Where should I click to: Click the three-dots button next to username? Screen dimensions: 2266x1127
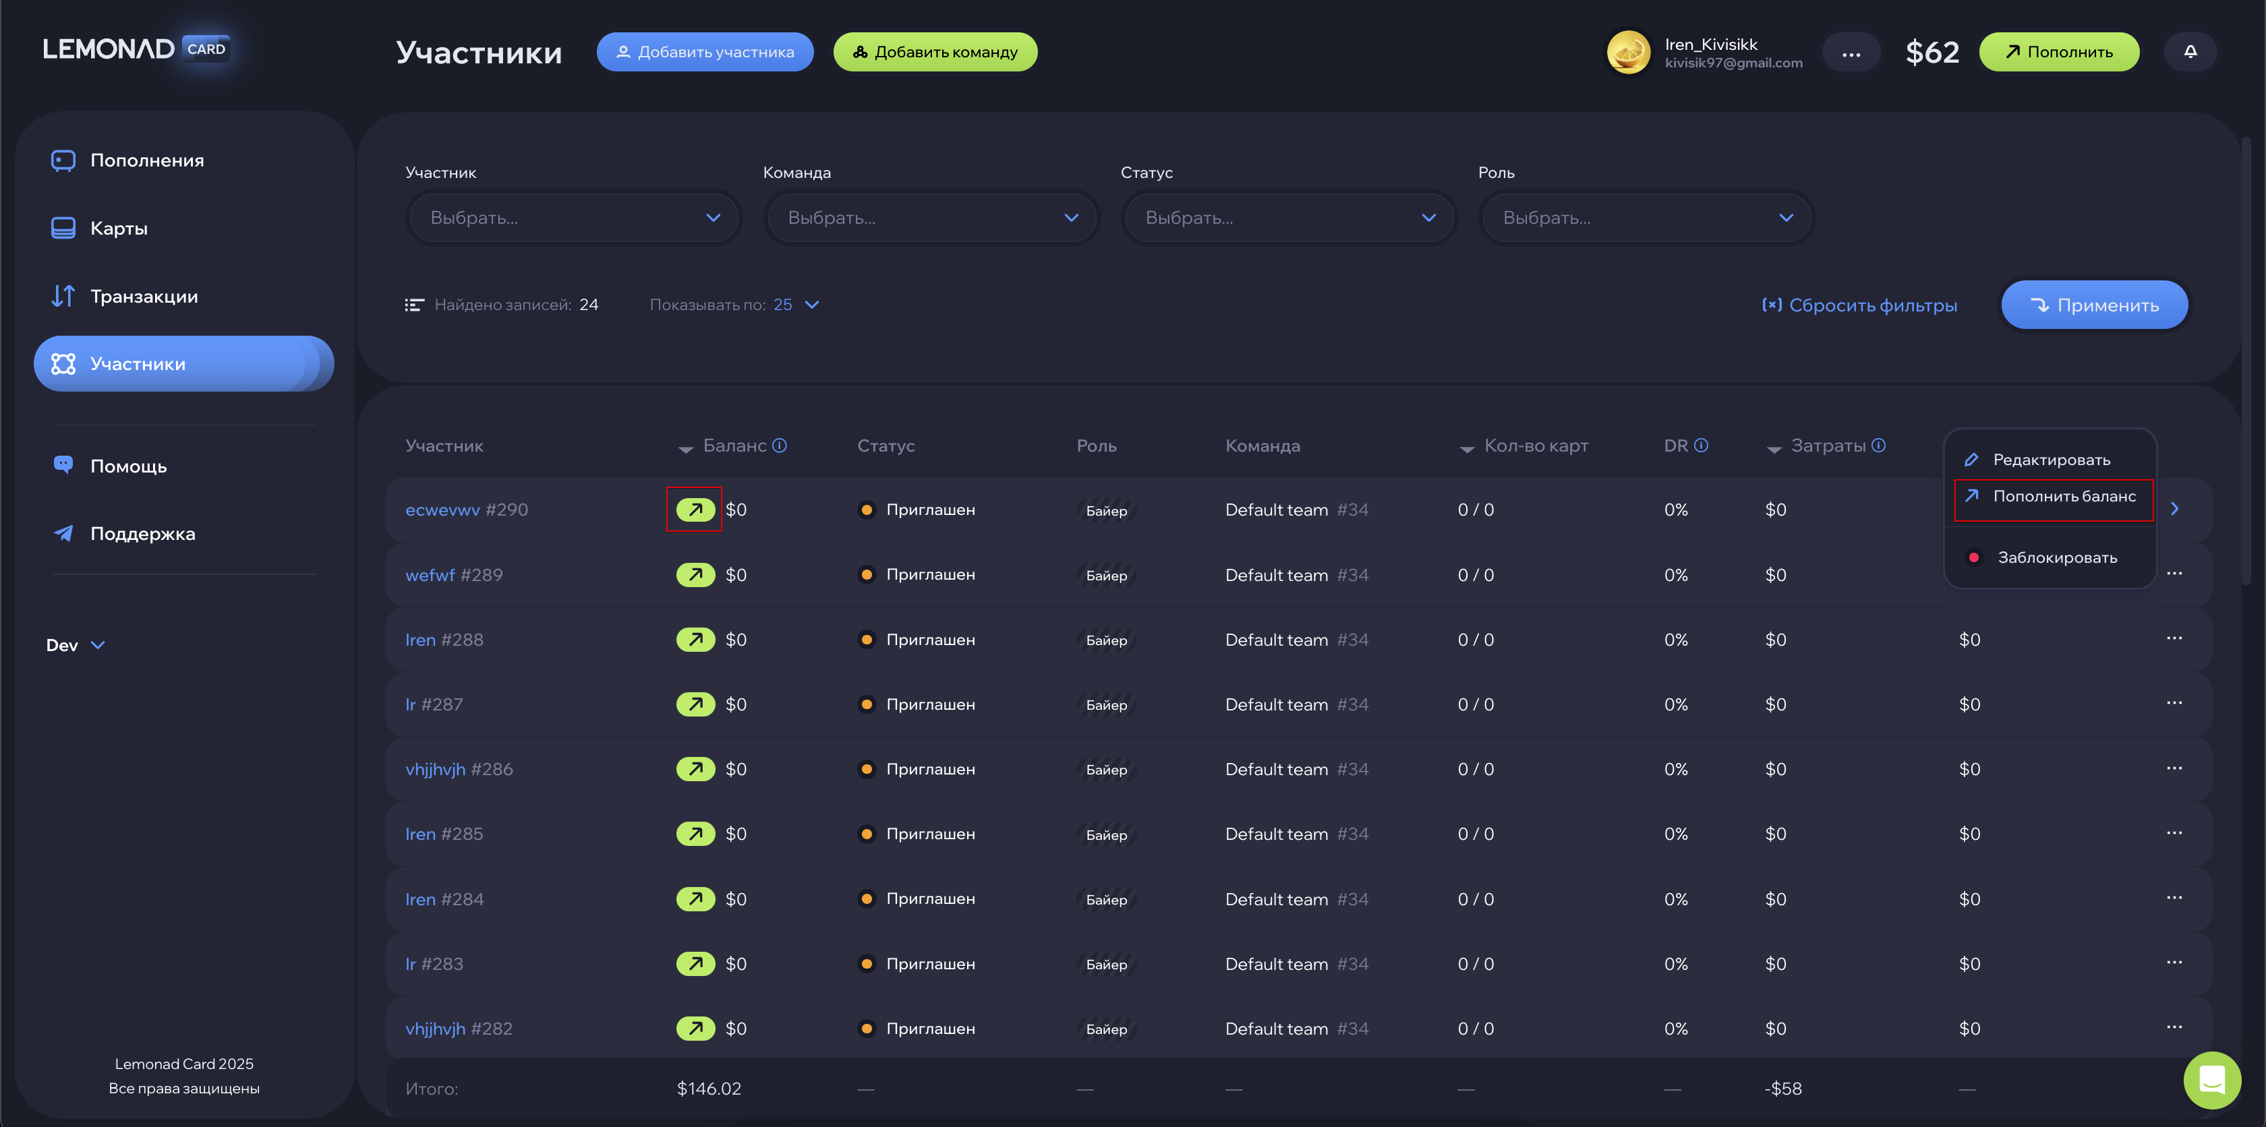click(1851, 53)
